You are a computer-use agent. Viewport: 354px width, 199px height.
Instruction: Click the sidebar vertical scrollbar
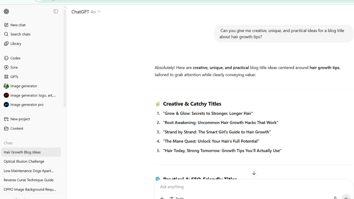pos(65,59)
